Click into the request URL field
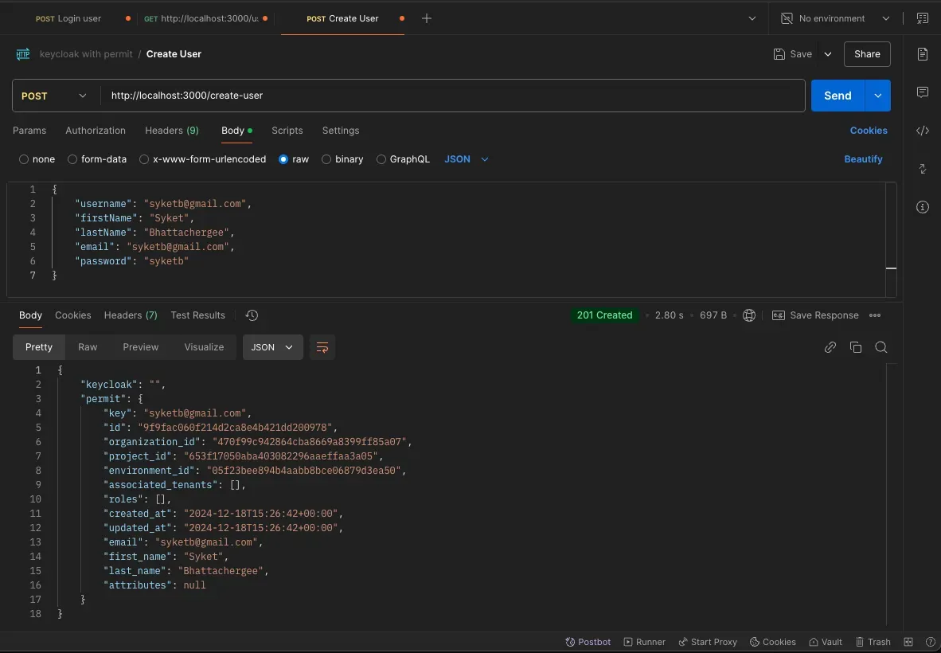941x653 pixels. coord(454,96)
